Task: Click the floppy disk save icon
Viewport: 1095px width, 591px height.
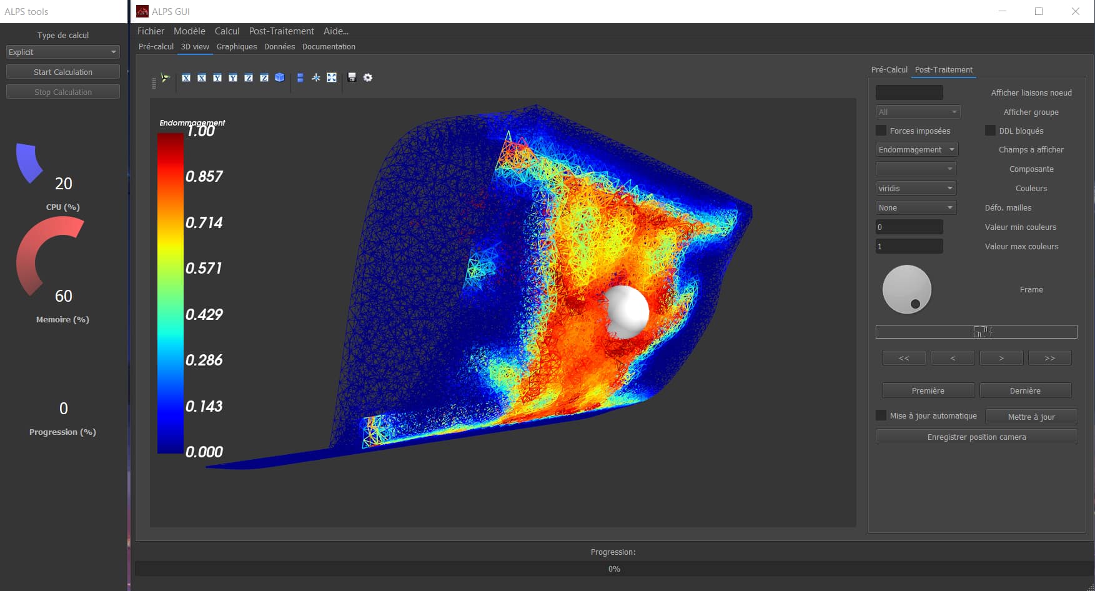Action: tap(352, 77)
